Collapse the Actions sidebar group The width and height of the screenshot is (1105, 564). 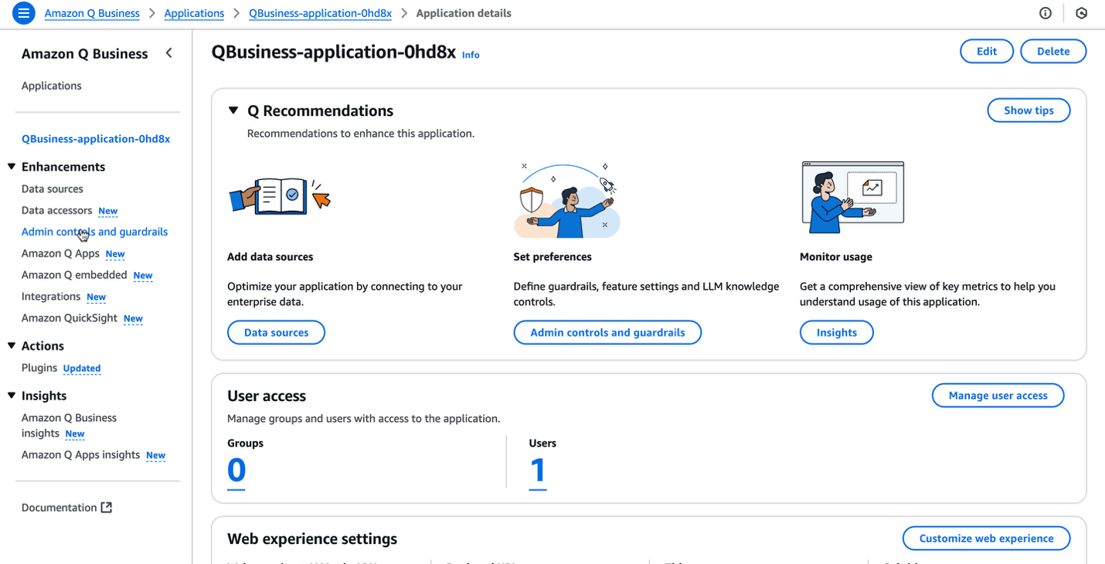tap(12, 346)
